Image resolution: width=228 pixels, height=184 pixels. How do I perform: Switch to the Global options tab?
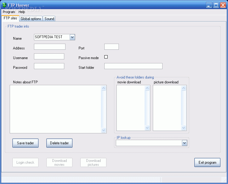click(31, 19)
